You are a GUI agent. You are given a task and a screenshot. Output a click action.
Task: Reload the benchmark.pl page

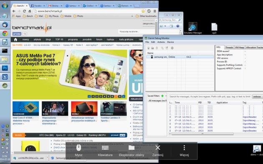coord(24,11)
